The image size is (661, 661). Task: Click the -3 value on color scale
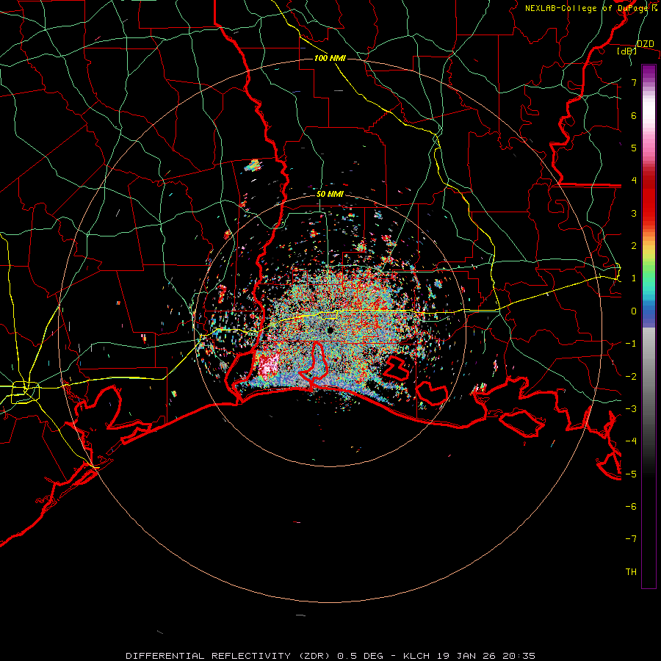pos(631,409)
